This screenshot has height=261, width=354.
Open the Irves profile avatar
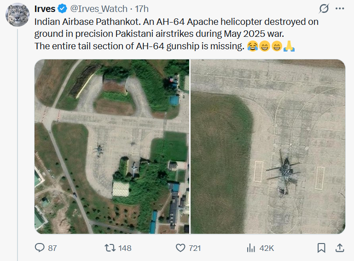click(17, 14)
